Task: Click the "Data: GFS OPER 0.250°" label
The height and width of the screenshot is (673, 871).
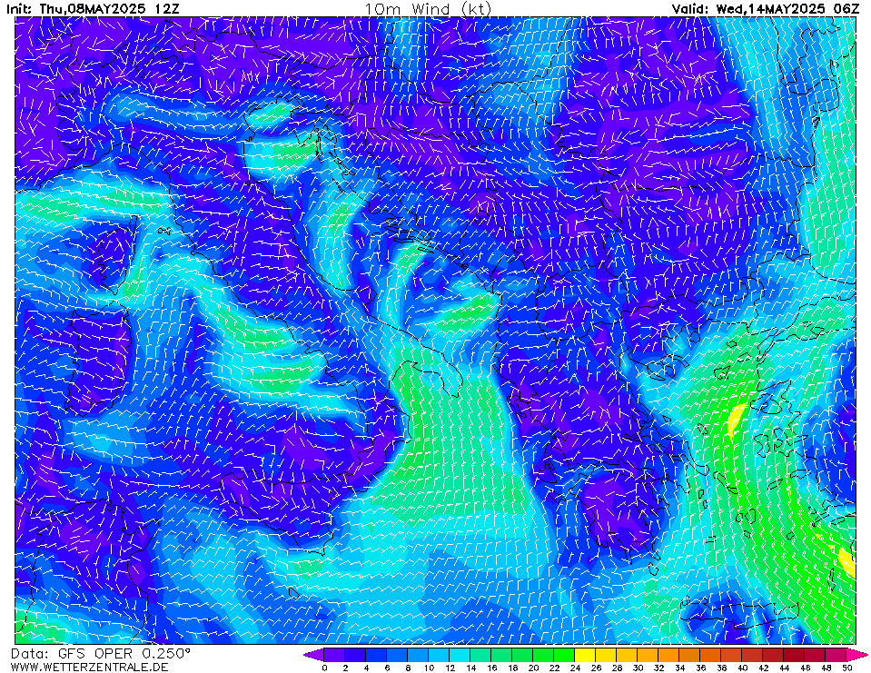Action: [x=101, y=654]
